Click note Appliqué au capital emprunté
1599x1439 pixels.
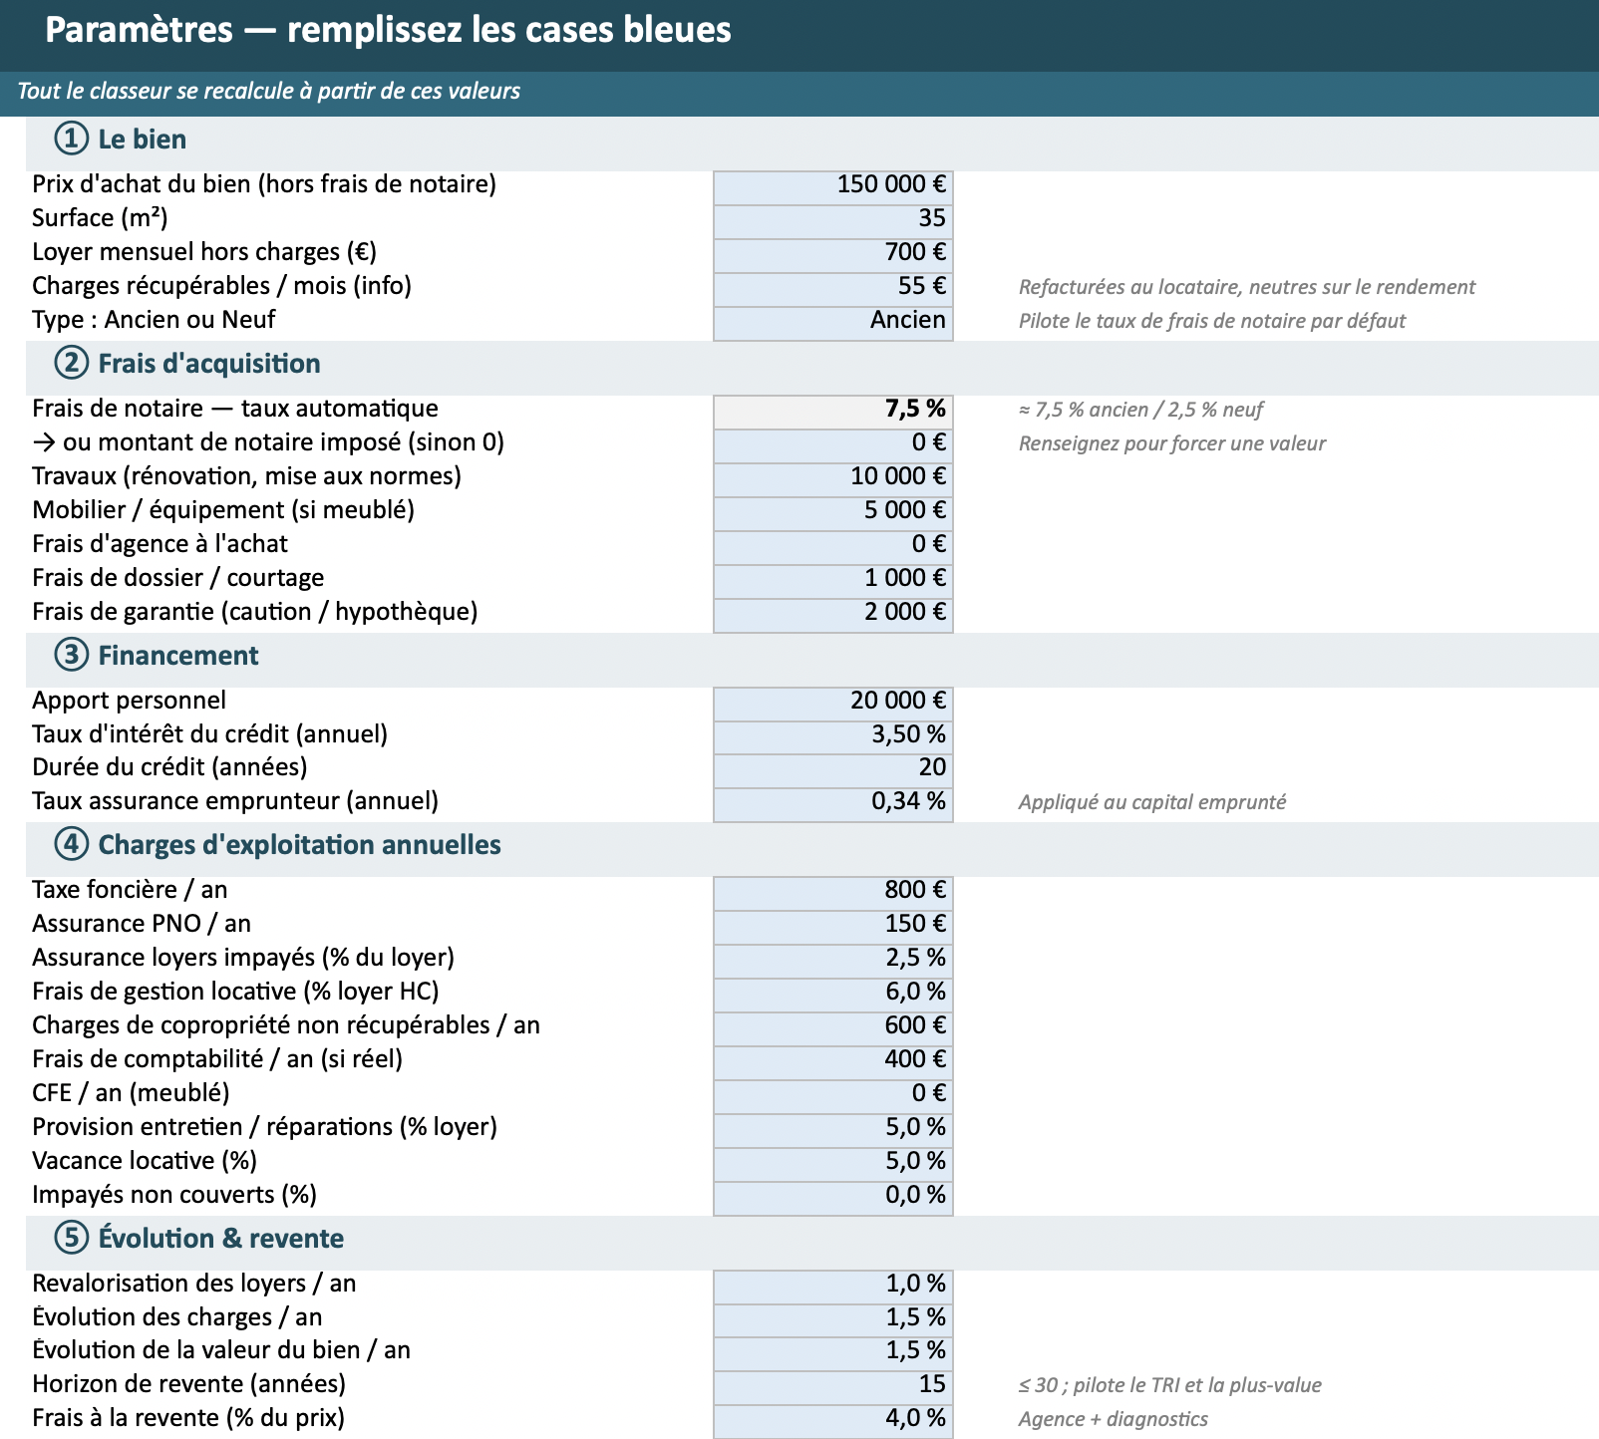click(1152, 802)
